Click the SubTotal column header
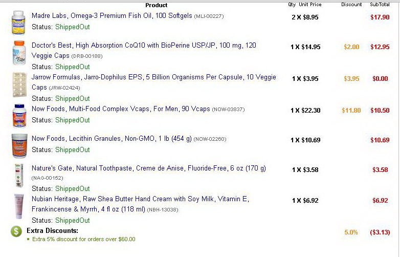The width and height of the screenshot is (400, 257). pos(380,5)
